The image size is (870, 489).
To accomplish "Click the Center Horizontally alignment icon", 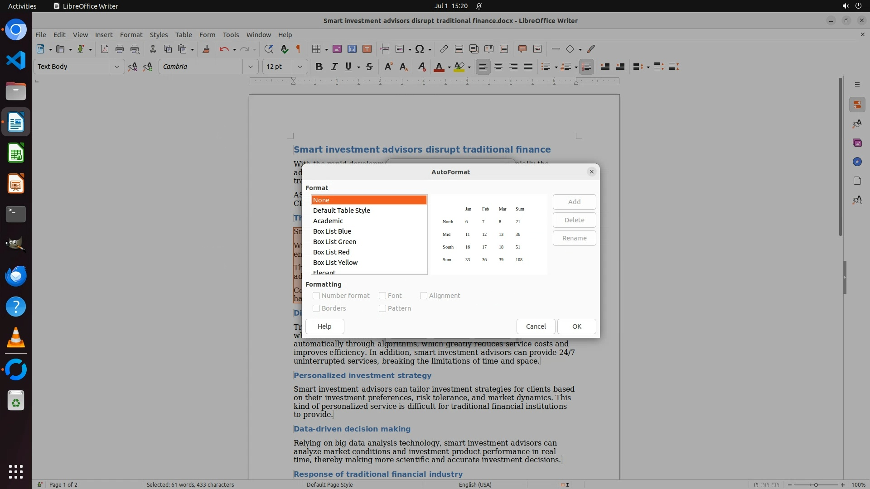I will coord(498,67).
